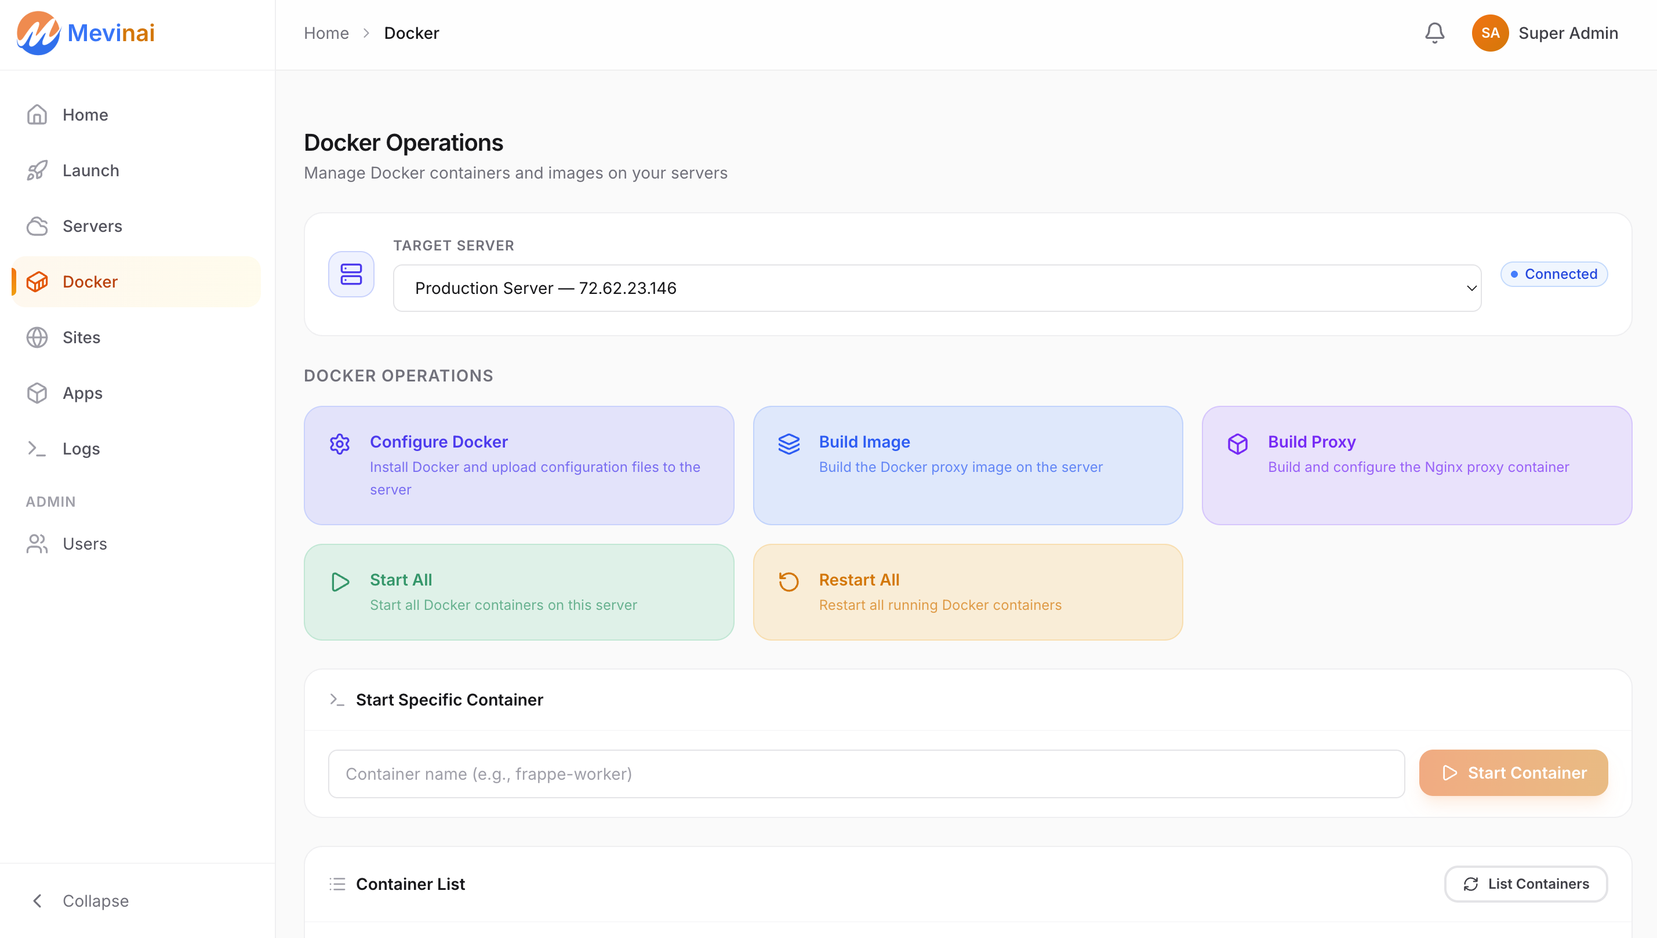
Task: Open the notifications bell
Action: click(x=1434, y=33)
